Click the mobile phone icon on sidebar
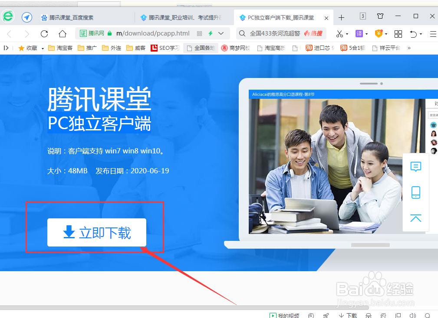 coord(416,192)
